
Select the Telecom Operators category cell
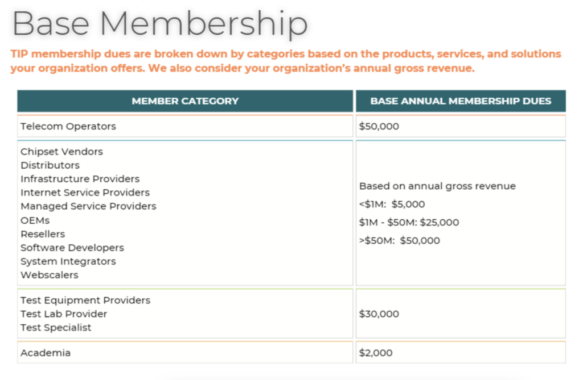point(68,126)
